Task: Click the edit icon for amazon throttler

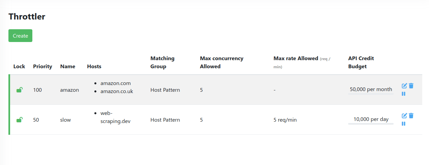Action: click(404, 86)
